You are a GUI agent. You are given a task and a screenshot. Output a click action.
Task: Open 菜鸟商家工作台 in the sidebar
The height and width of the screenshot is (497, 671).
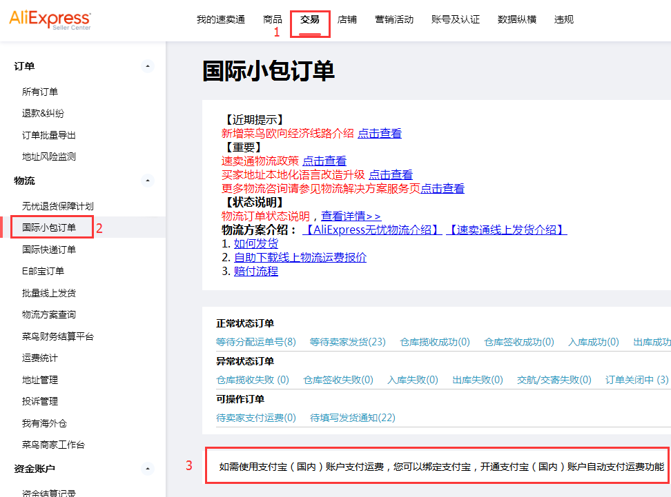pos(53,445)
